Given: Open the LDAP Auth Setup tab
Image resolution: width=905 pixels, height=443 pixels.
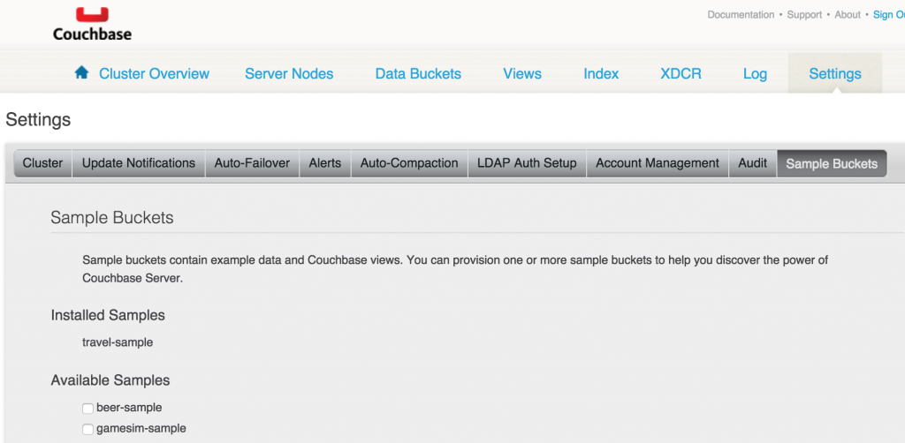Looking at the screenshot, I should pyautogui.click(x=527, y=163).
